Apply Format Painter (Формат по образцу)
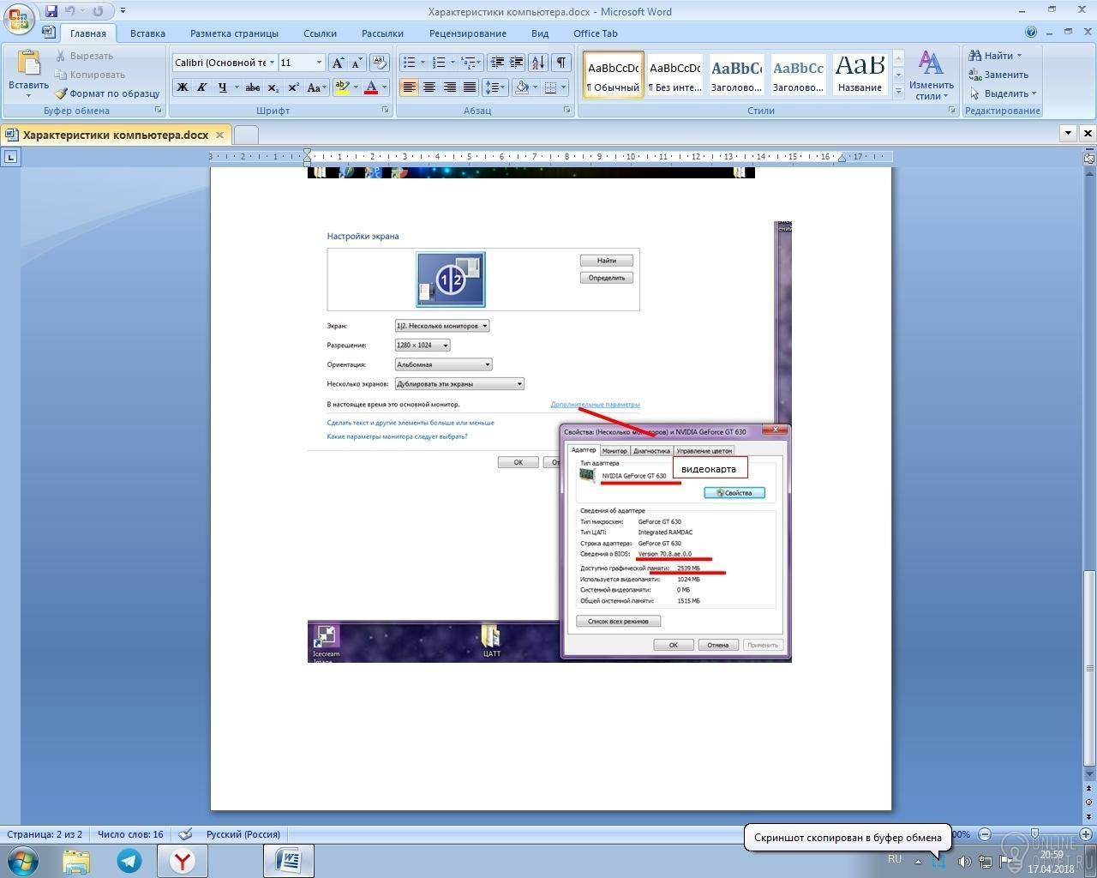Screen dimensions: 1097x878 (107, 93)
